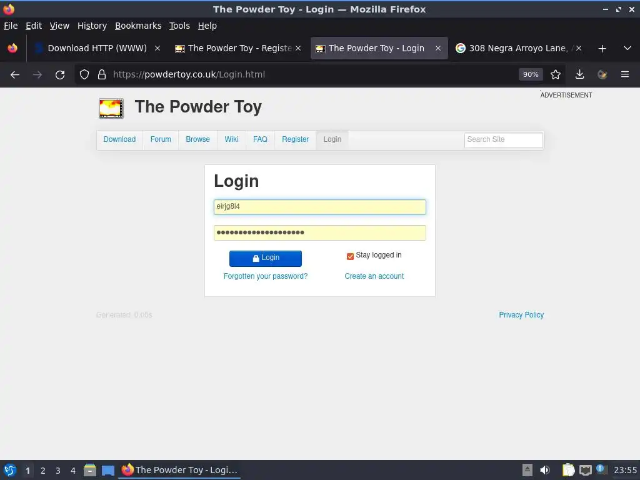
Task: Open the File menu
Action: pyautogui.click(x=11, y=26)
